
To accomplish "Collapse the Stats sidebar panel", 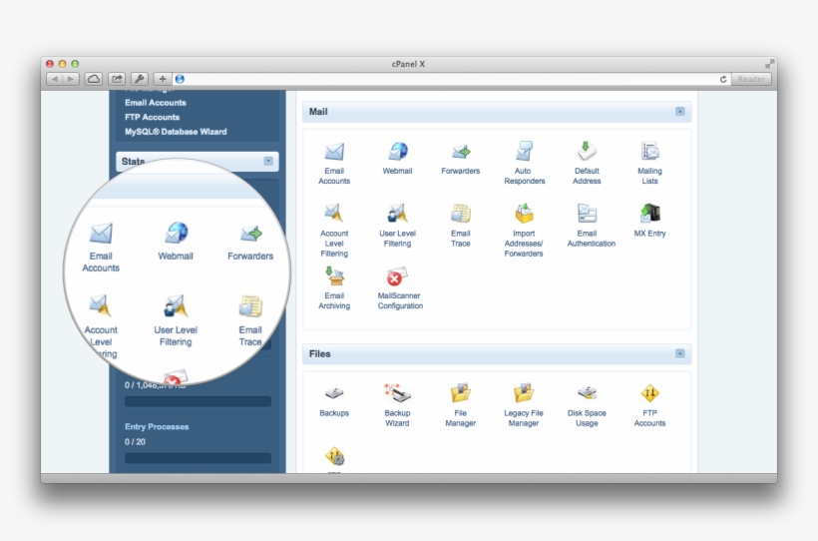I will [268, 161].
